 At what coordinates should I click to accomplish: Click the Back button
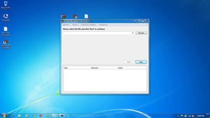129,62
